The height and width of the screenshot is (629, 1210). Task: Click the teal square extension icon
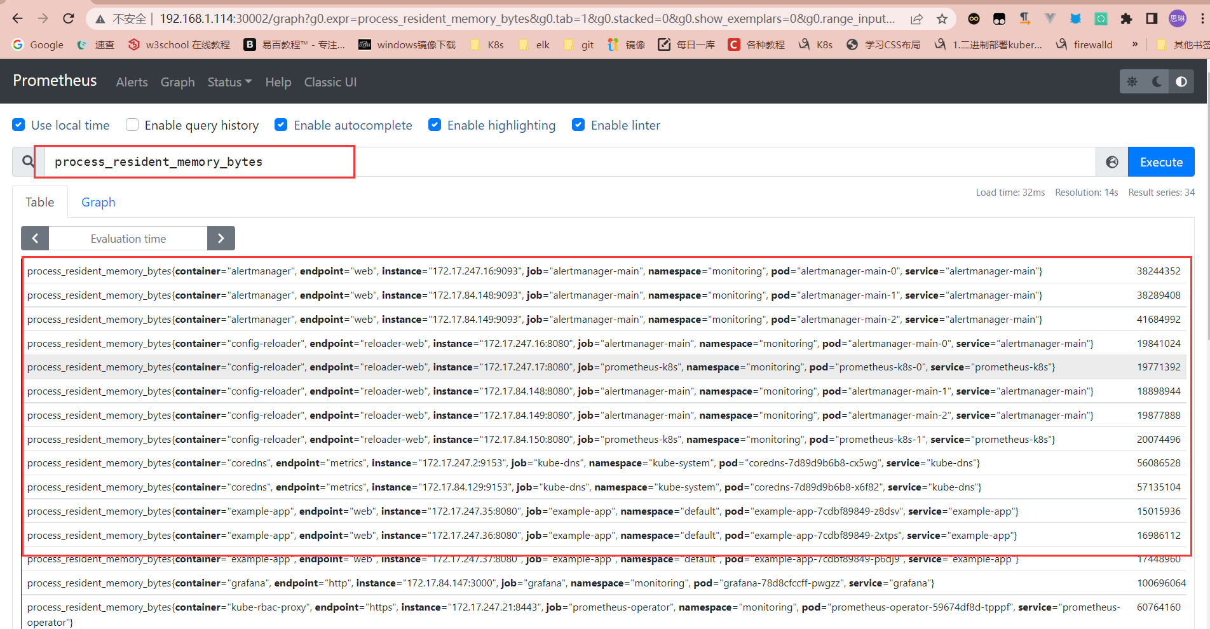point(1101,19)
